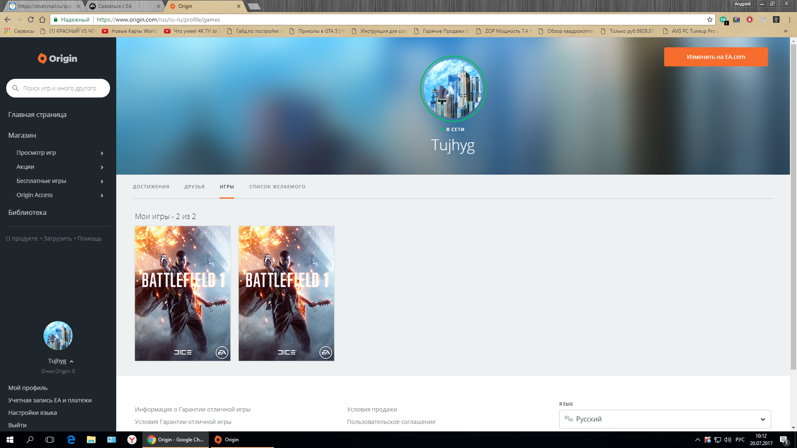Click the large Tujhyg profile avatar

[453, 89]
